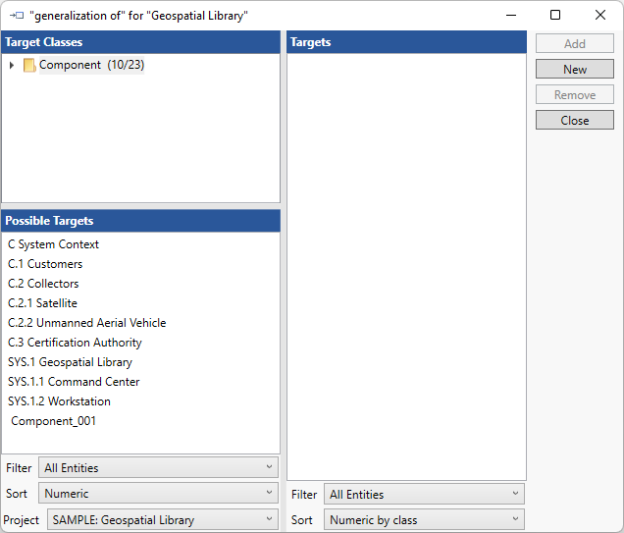Click the New button
The width and height of the screenshot is (624, 533).
[x=574, y=70]
